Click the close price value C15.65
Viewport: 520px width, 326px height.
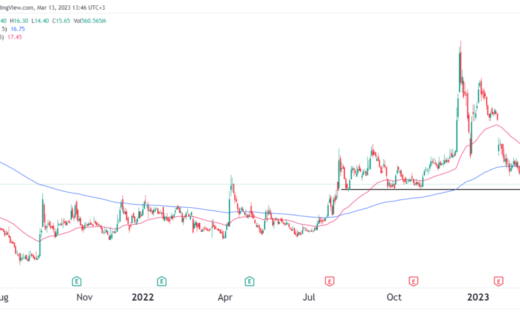61,21
